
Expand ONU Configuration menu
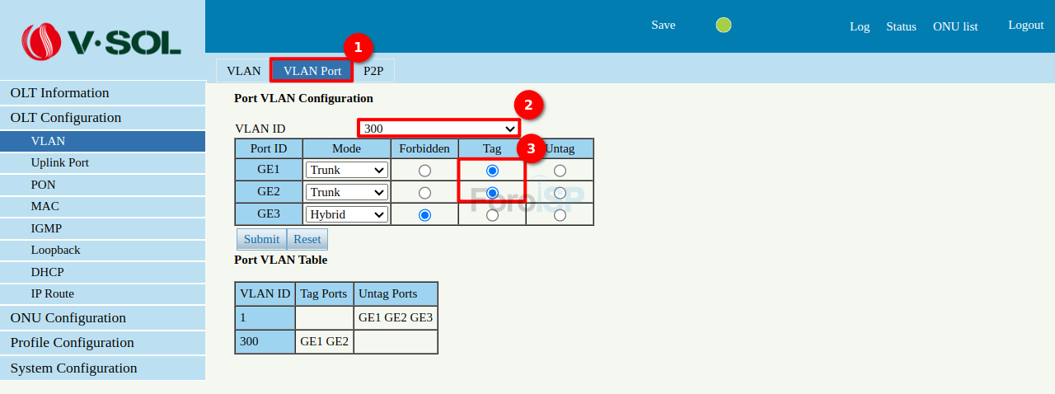click(x=68, y=318)
